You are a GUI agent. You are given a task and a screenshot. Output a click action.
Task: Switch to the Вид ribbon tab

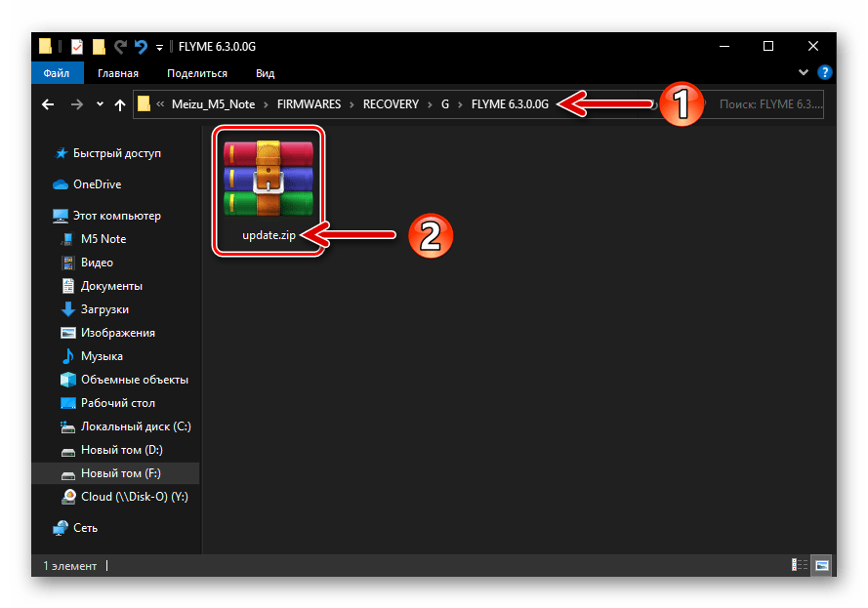click(x=266, y=73)
